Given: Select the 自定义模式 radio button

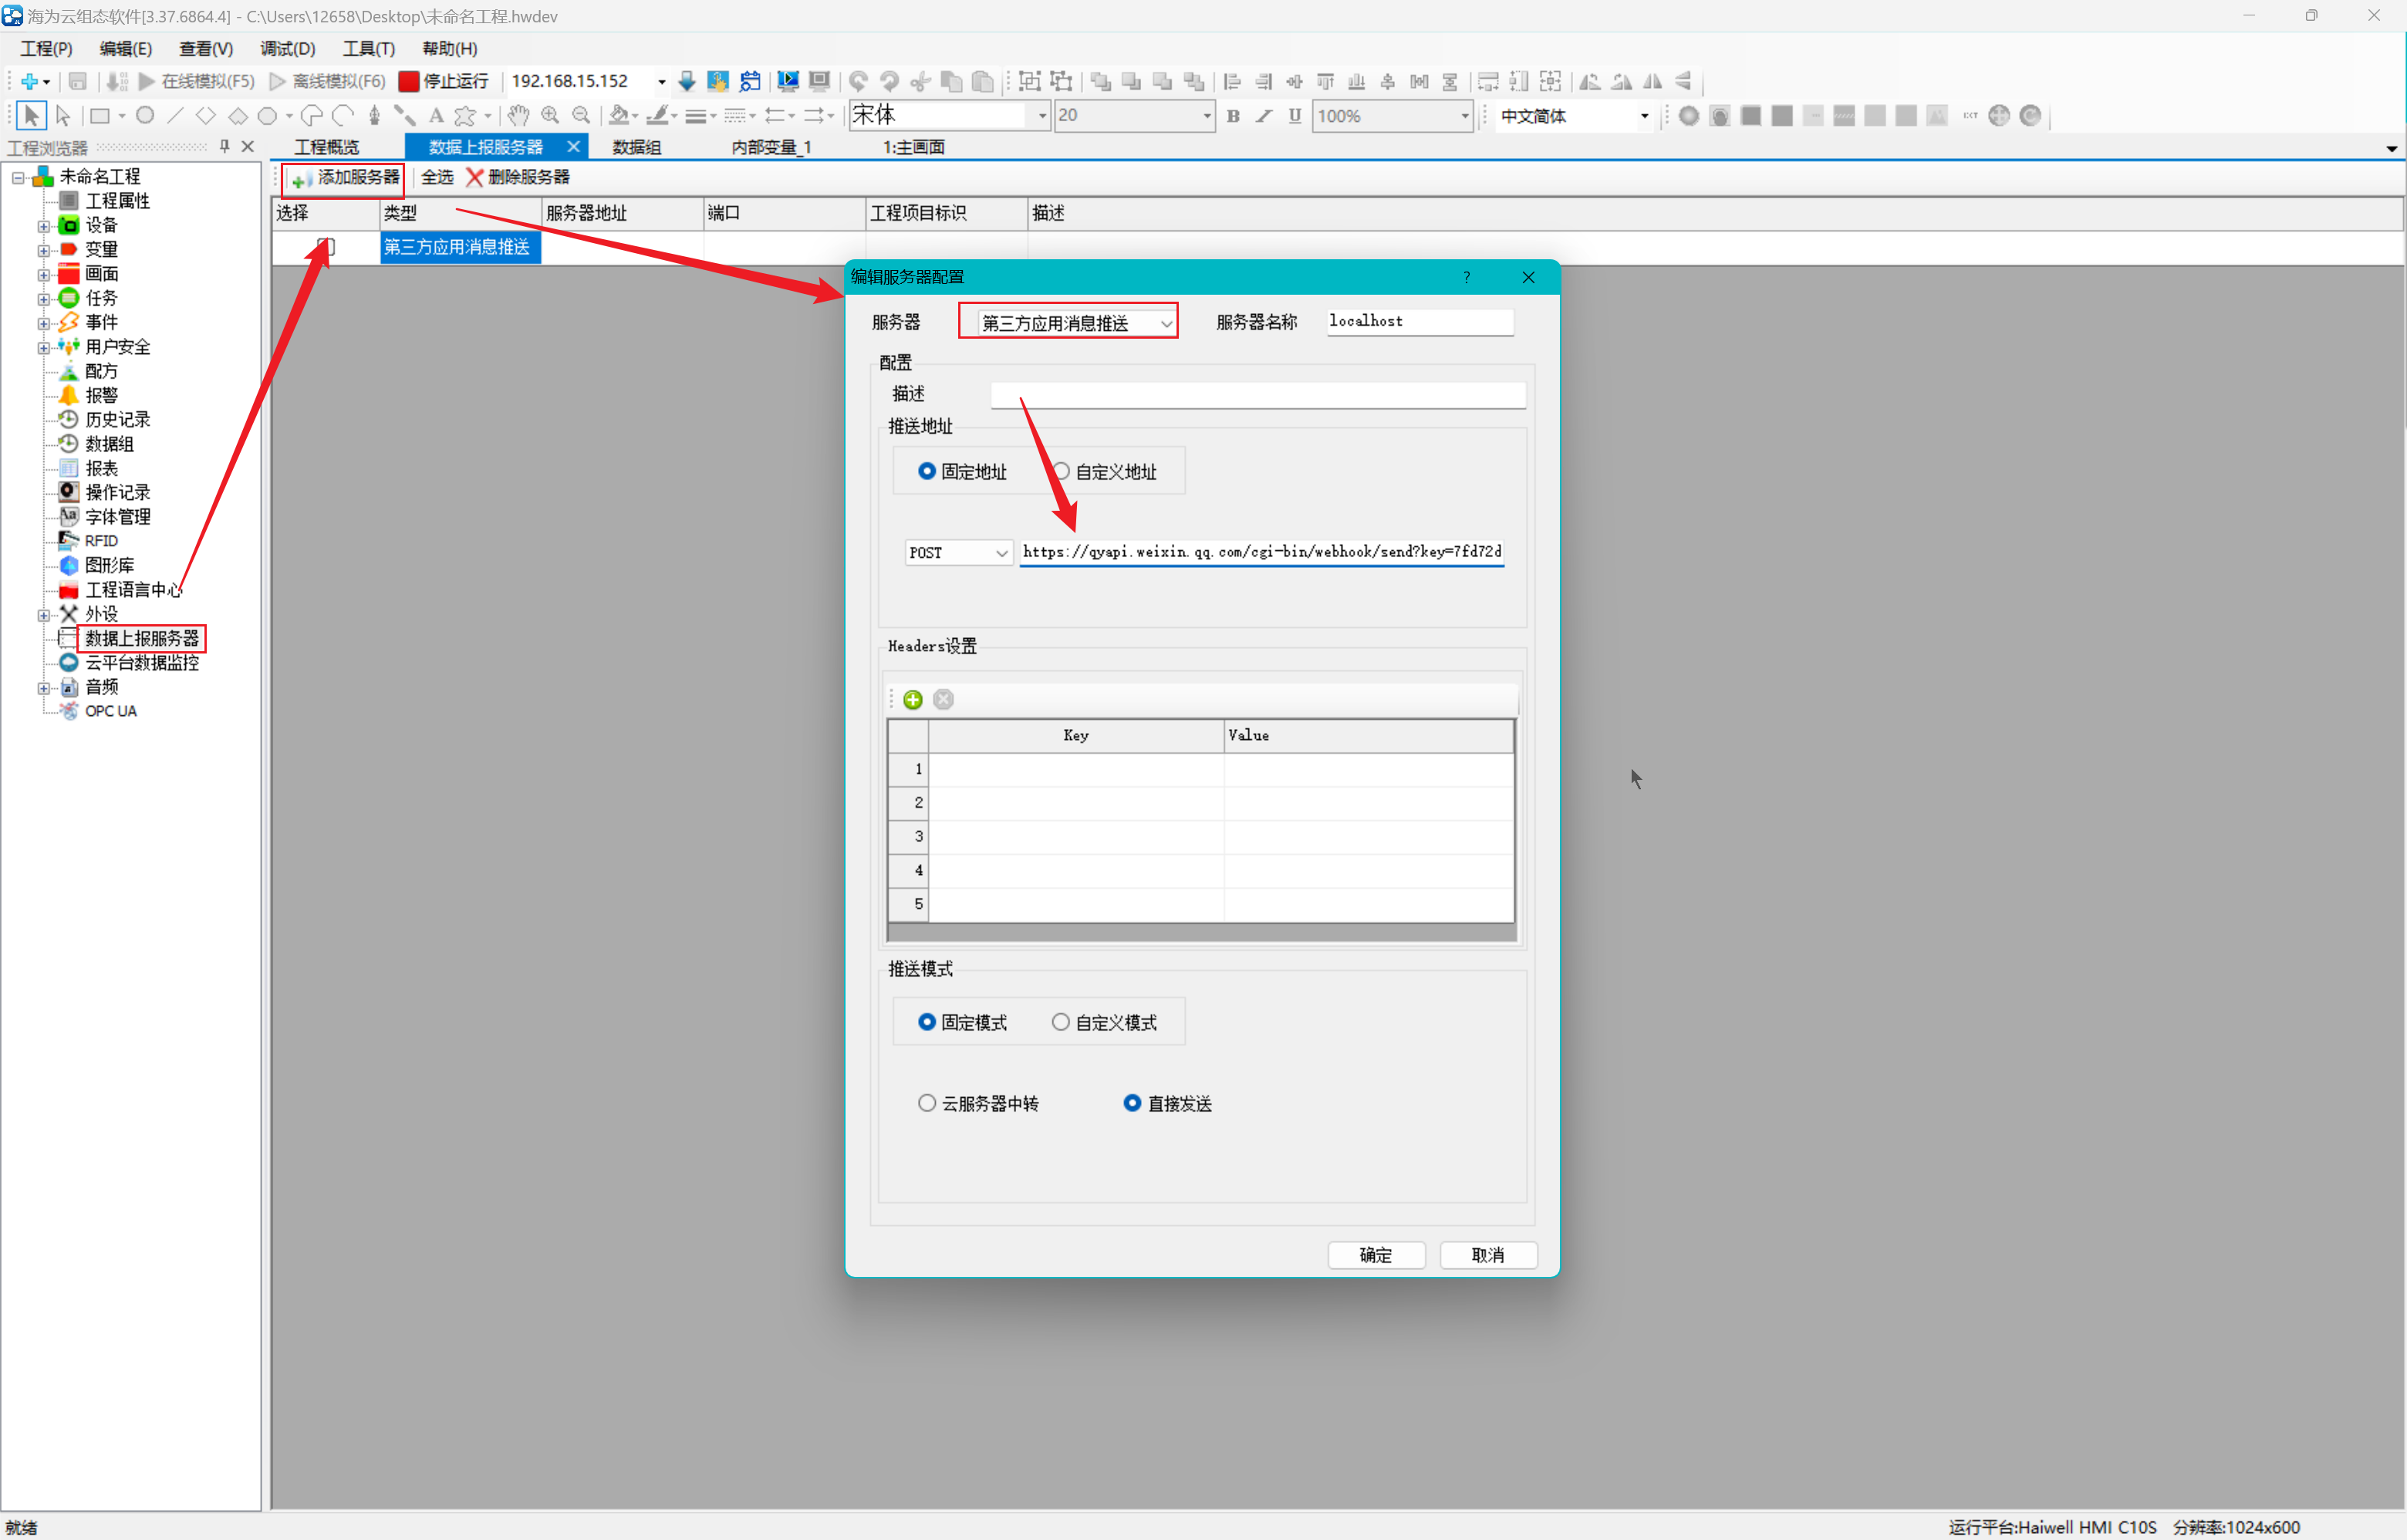Looking at the screenshot, I should pyautogui.click(x=1061, y=1022).
